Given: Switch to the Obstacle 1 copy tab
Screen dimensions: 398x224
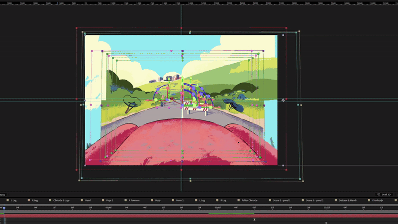Looking at the screenshot, I should pos(61,201).
